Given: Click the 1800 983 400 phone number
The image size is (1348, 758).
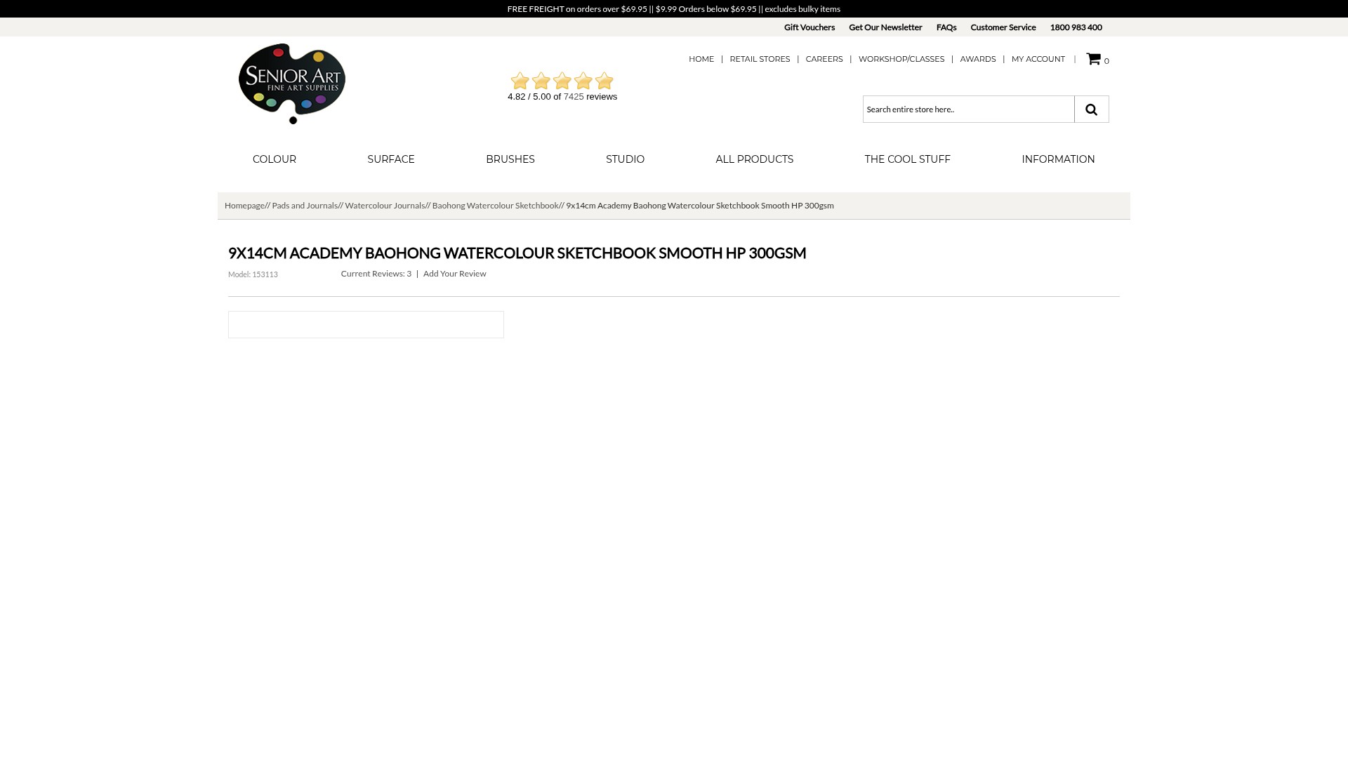Looking at the screenshot, I should coord(1076,27).
